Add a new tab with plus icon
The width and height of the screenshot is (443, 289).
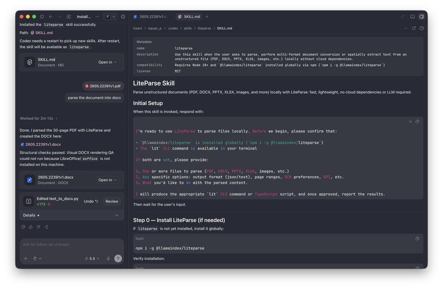pos(207,17)
